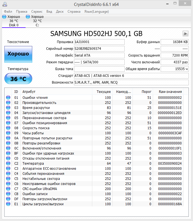This screenshot has width=193, height=221.
Task: Click status orb for Ошибки чтения row
Action: tap(8, 97)
